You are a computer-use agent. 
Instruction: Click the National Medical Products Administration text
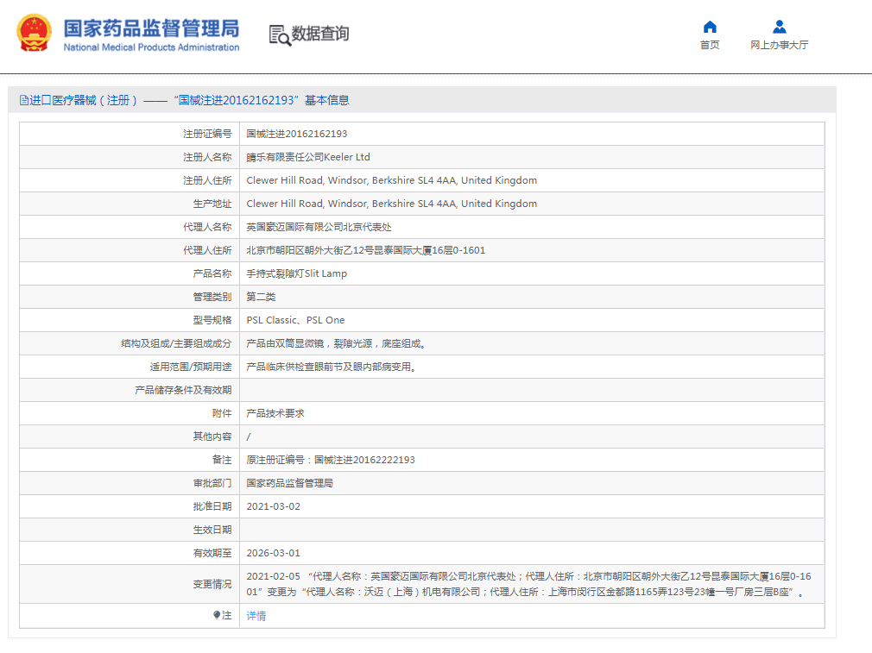click(151, 47)
